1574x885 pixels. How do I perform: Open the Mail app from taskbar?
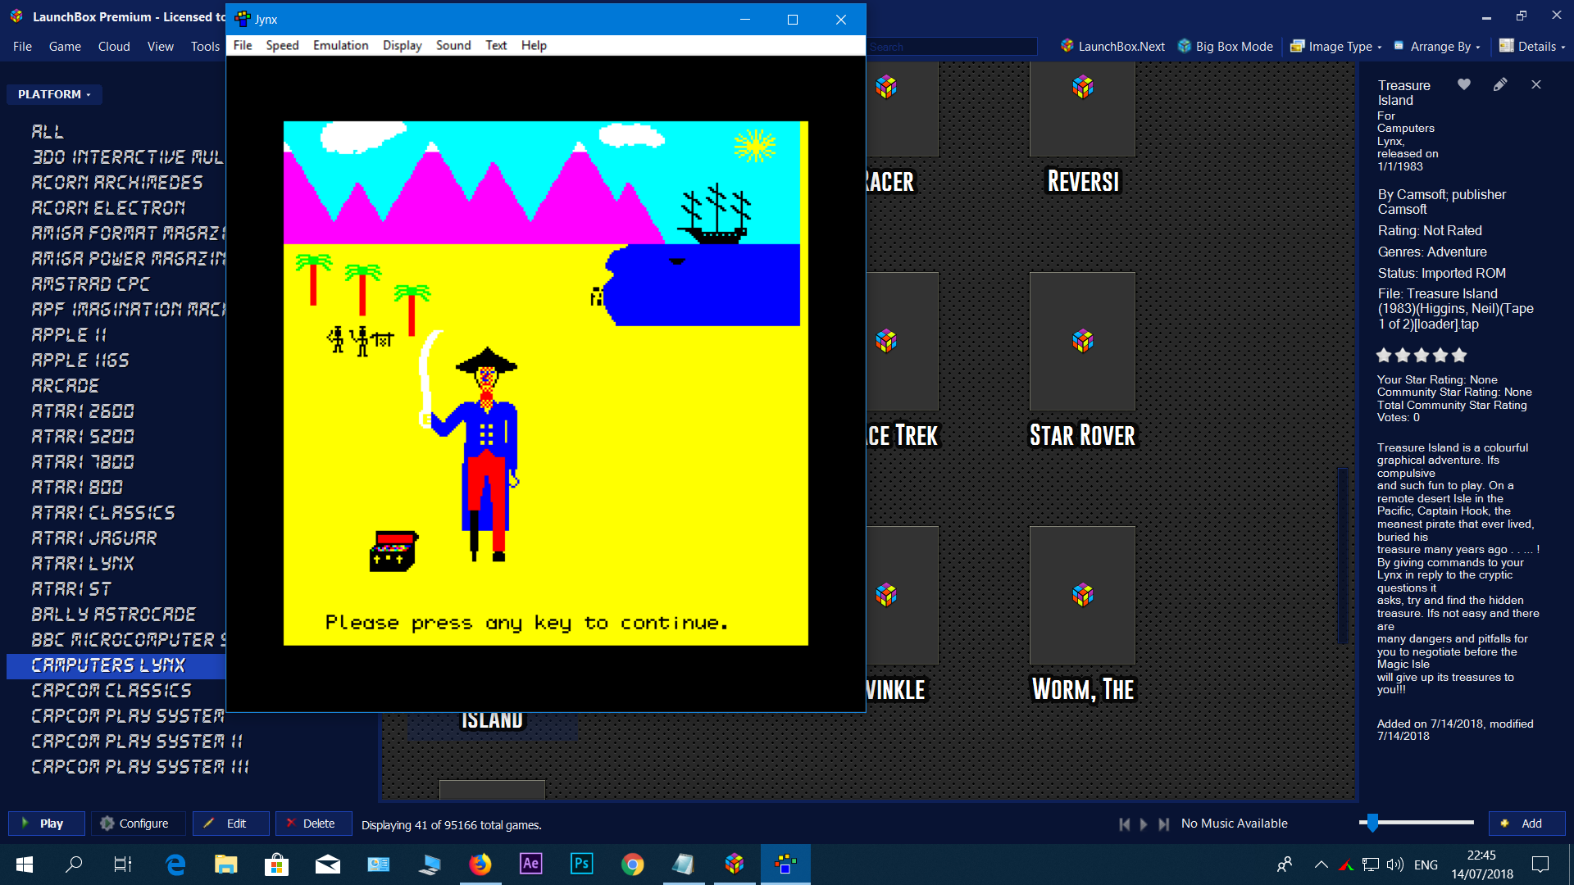(x=327, y=865)
